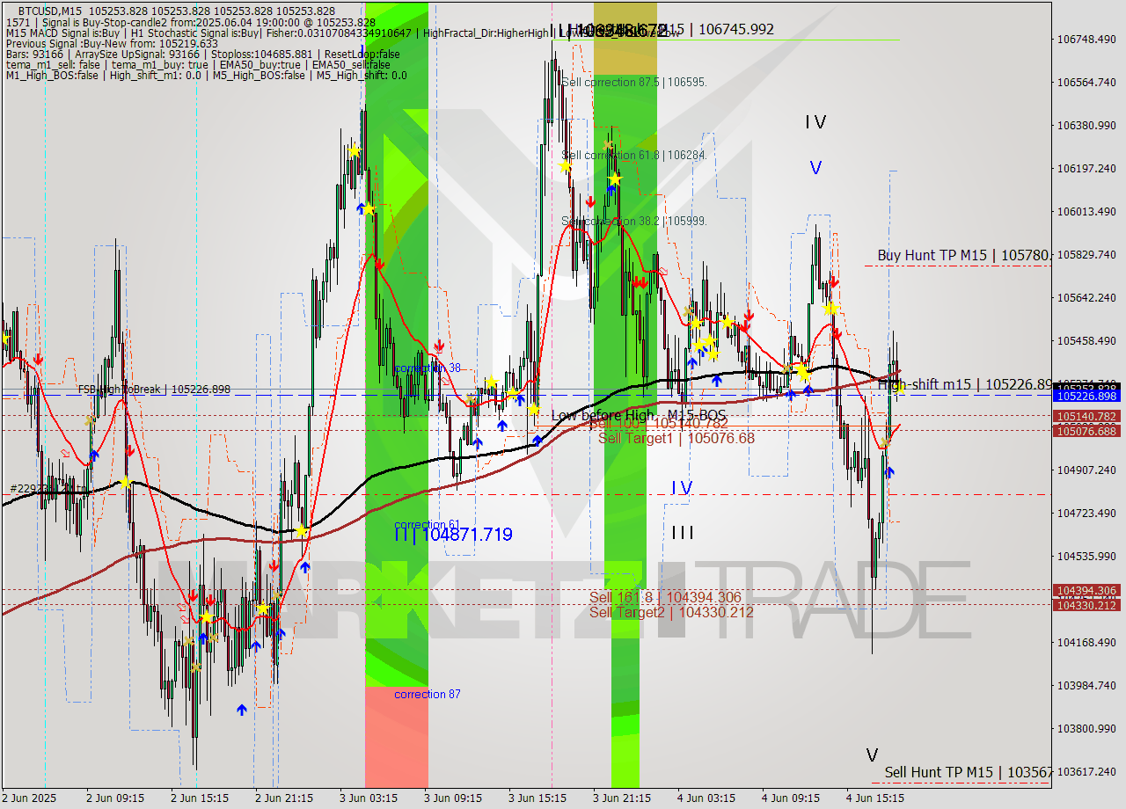Toggle the EMA50_sell flag in the status text
This screenshot has height=809, width=1126.
pyautogui.click(x=352, y=63)
